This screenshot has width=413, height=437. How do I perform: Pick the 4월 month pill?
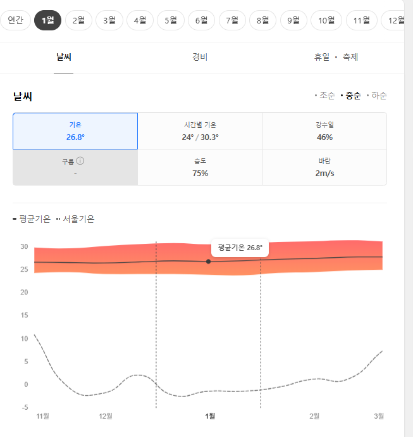pyautogui.click(x=140, y=20)
